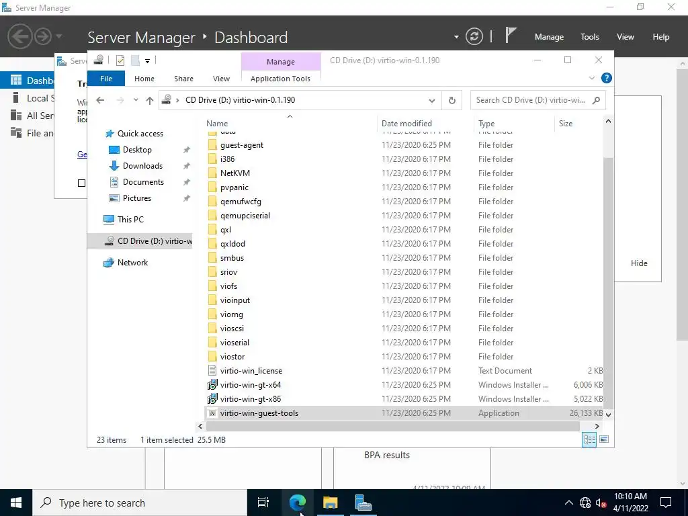Screen dimensions: 688x516
Task: Refresh the Server Manager dashboard
Action: (474, 36)
